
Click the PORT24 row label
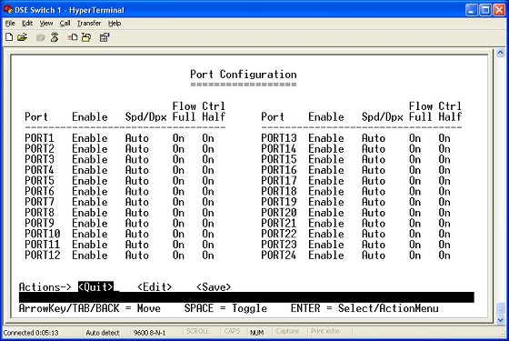(279, 255)
